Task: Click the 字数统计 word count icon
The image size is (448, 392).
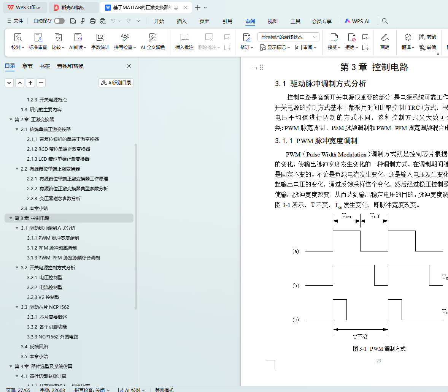Action: (x=100, y=38)
